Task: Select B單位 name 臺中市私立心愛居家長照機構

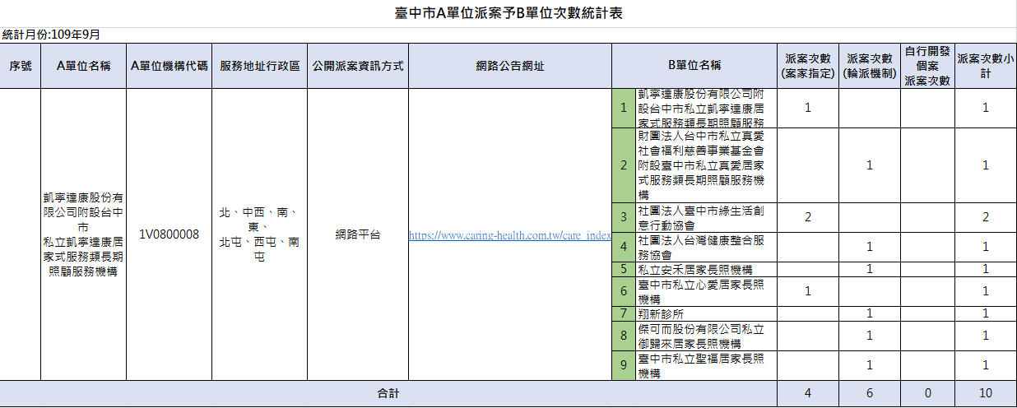Action: tap(706, 291)
